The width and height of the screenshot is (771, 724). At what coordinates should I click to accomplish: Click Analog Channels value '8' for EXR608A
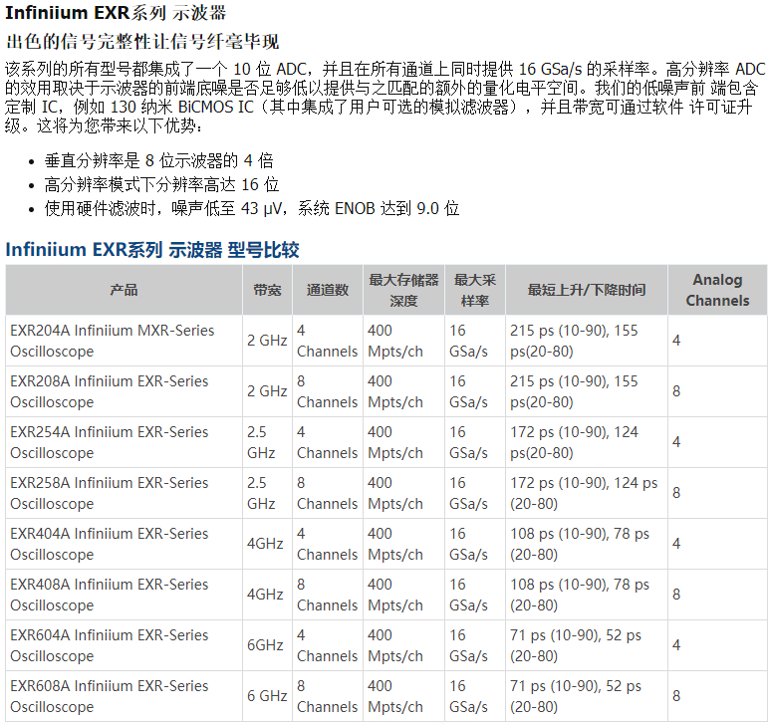[676, 696]
